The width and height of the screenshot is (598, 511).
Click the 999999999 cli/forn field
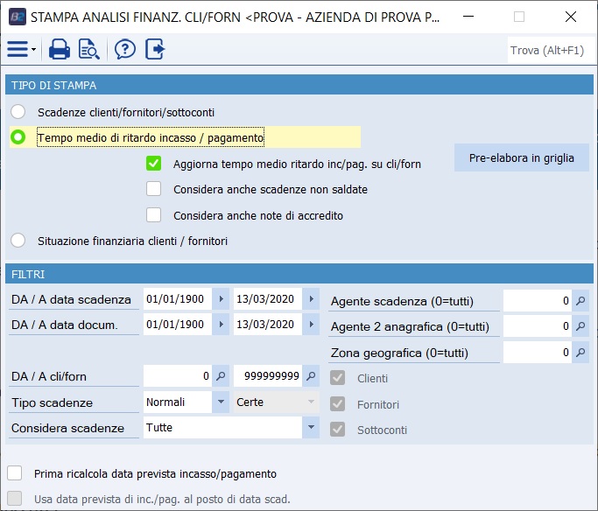[268, 376]
